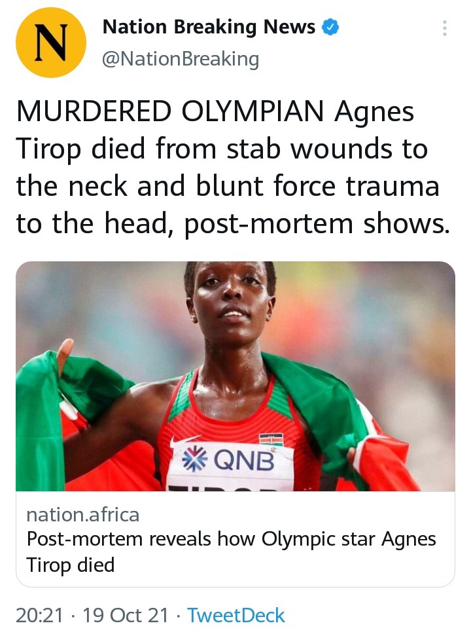471x636 pixels.
Task: Open the Nation Breaking News display name
Action: point(209,27)
